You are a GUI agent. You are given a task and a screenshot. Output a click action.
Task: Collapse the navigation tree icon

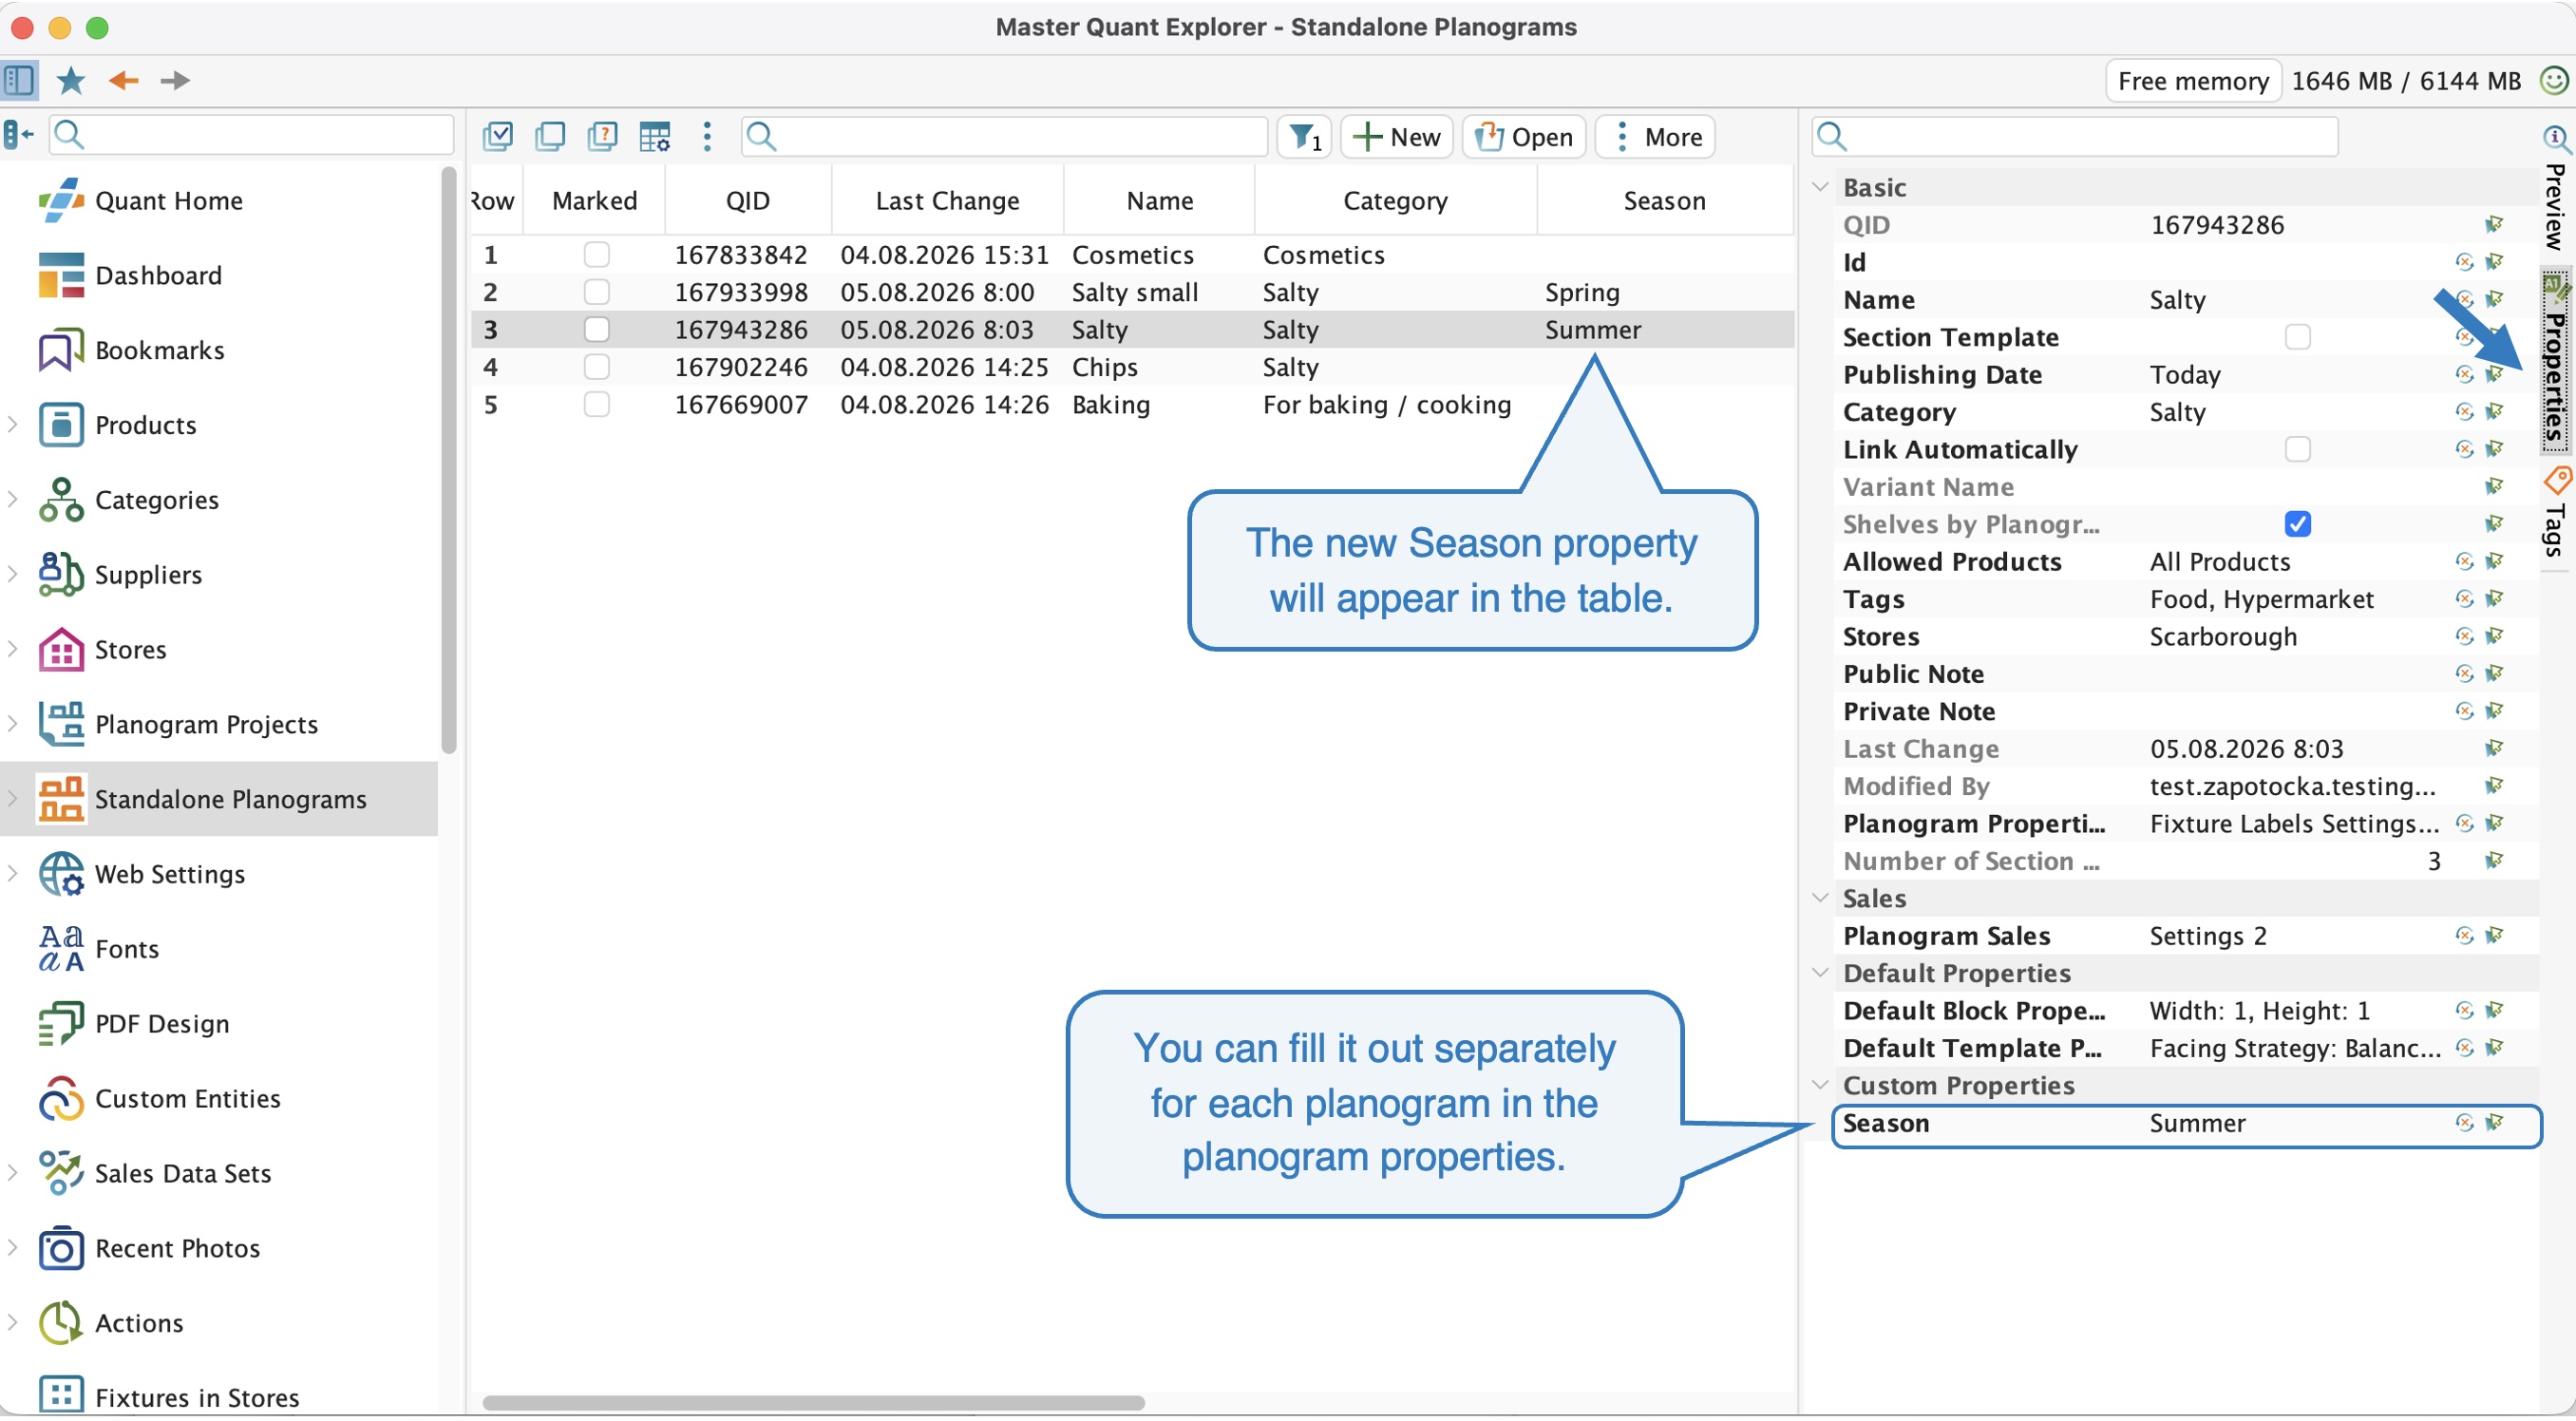(18, 134)
